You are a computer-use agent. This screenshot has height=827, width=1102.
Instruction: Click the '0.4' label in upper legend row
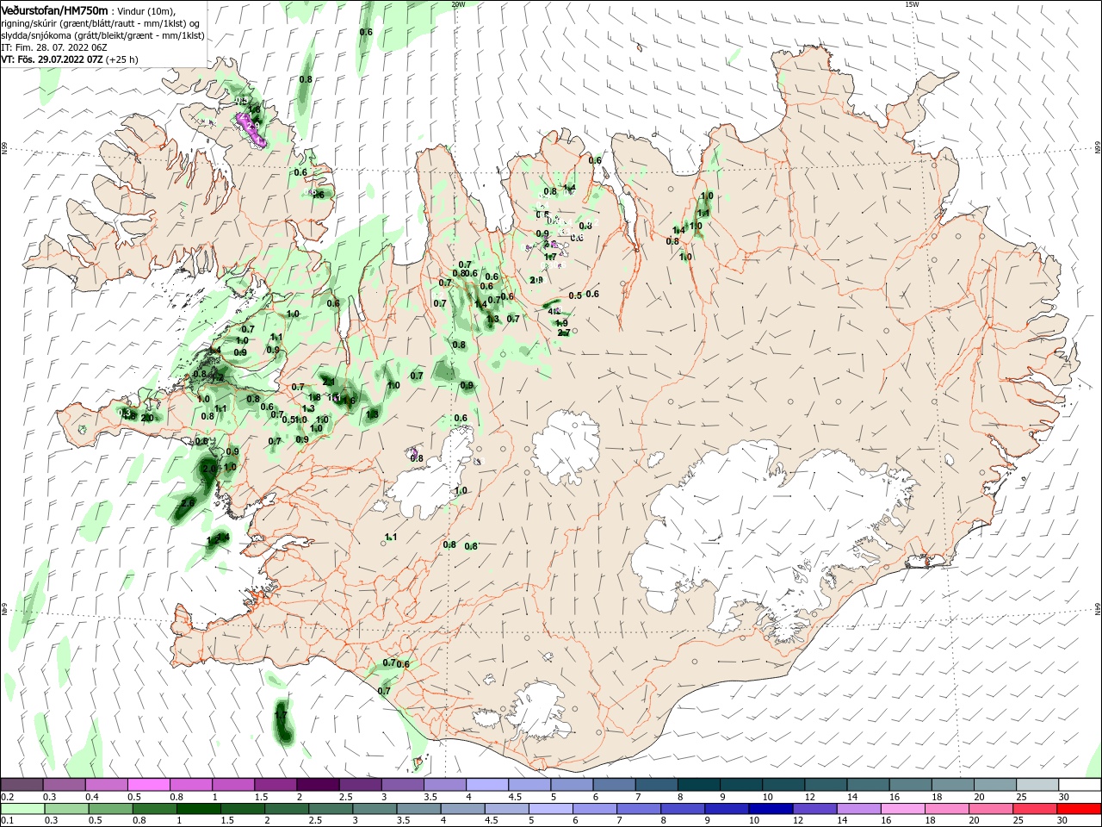[x=91, y=797]
